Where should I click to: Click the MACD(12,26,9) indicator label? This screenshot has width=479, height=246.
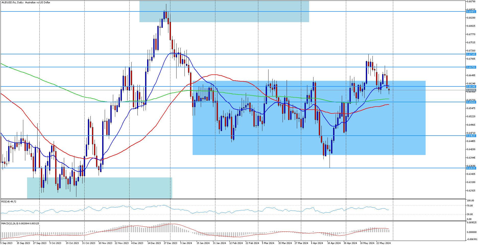click(x=20, y=224)
